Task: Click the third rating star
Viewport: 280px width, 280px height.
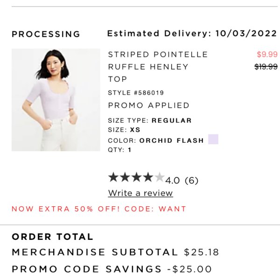Action: point(136,177)
